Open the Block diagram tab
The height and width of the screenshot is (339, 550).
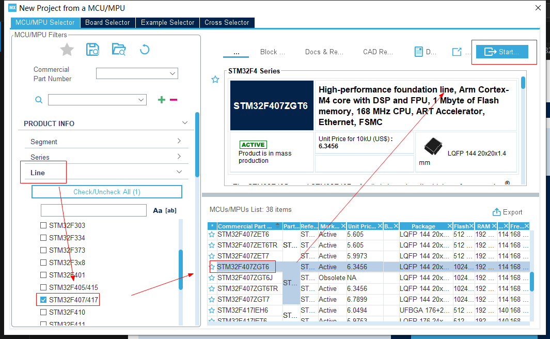(273, 52)
